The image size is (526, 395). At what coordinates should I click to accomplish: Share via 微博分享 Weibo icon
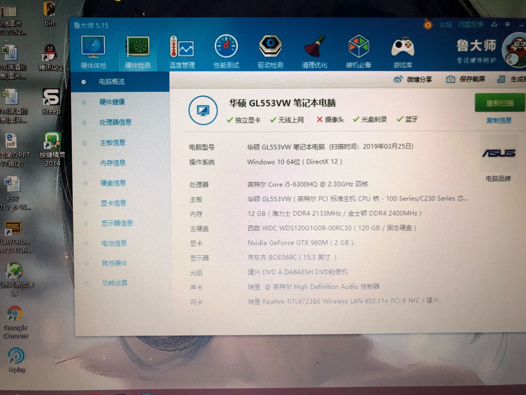pyautogui.click(x=398, y=79)
